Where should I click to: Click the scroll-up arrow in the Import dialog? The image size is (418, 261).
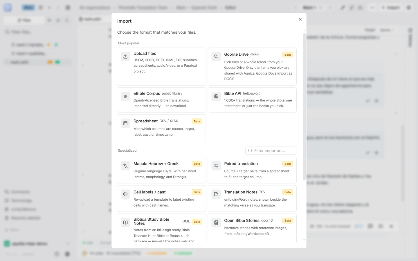point(304,30)
